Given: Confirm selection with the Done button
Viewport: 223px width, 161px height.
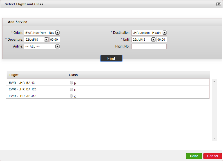Looking at the screenshot, I should pos(194,156).
